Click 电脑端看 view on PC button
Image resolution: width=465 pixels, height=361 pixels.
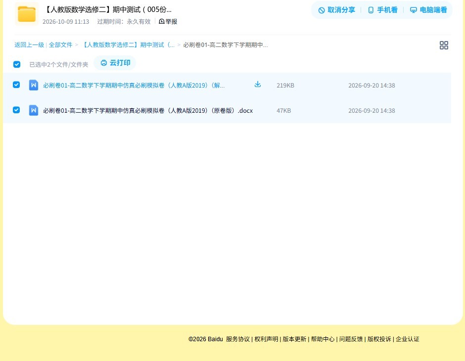pyautogui.click(x=428, y=10)
